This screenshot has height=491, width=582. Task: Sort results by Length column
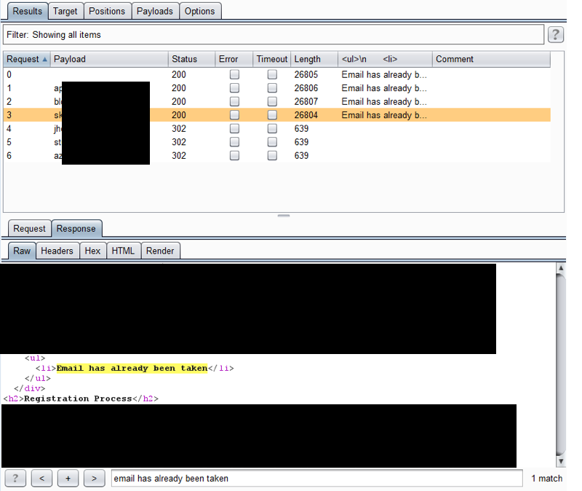[313, 59]
